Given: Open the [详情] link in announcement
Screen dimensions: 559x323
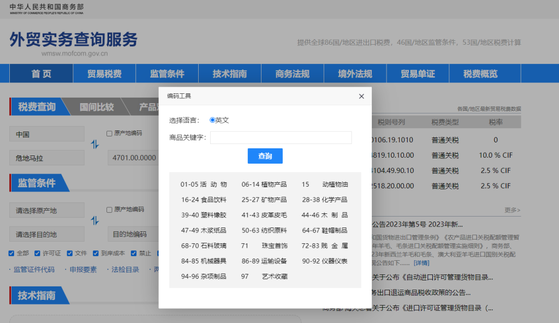Looking at the screenshot, I should point(421,263).
